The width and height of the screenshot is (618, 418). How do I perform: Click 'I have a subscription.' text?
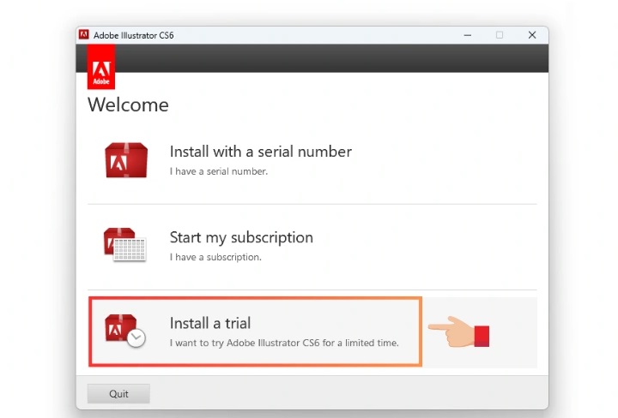[x=215, y=257]
